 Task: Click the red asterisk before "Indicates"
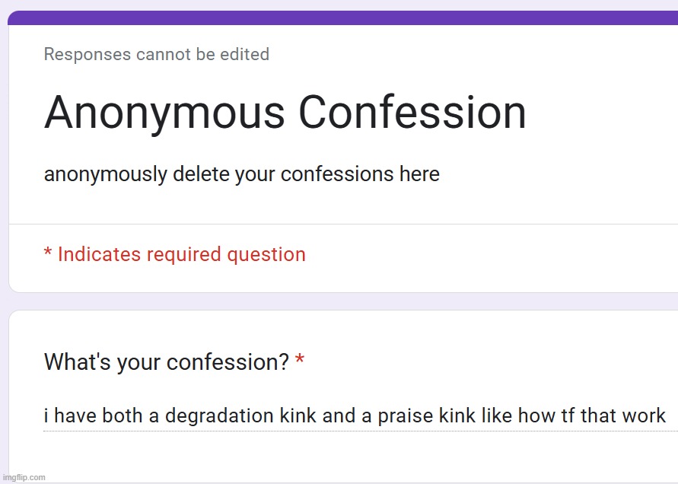point(47,253)
